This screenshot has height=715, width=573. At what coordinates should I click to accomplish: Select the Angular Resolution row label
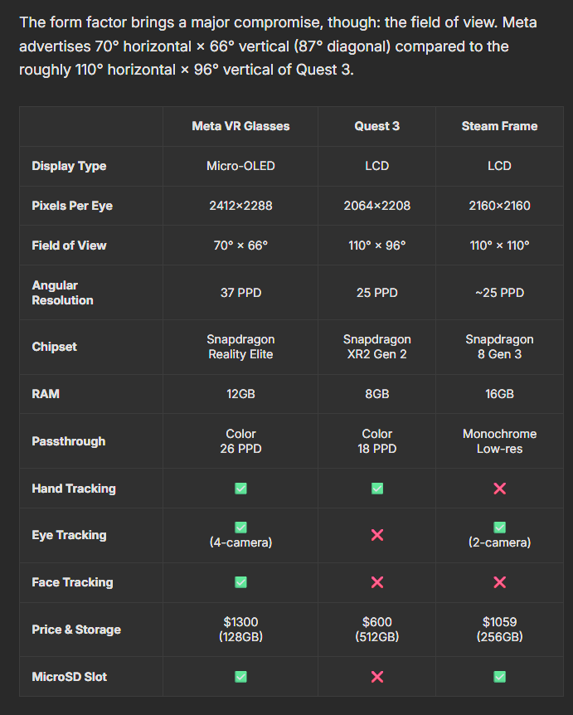click(62, 293)
